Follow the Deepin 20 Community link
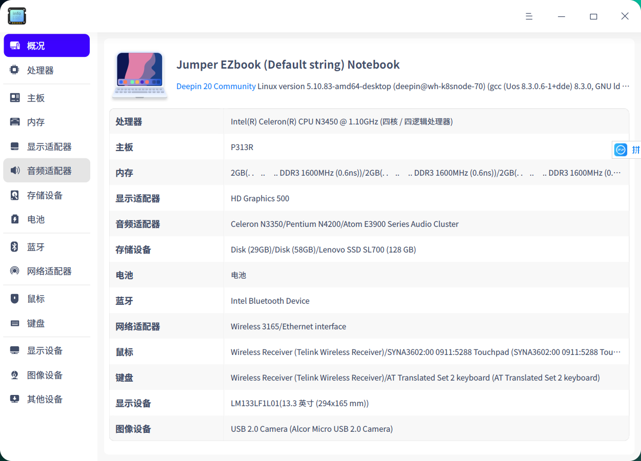The width and height of the screenshot is (641, 461). (215, 86)
